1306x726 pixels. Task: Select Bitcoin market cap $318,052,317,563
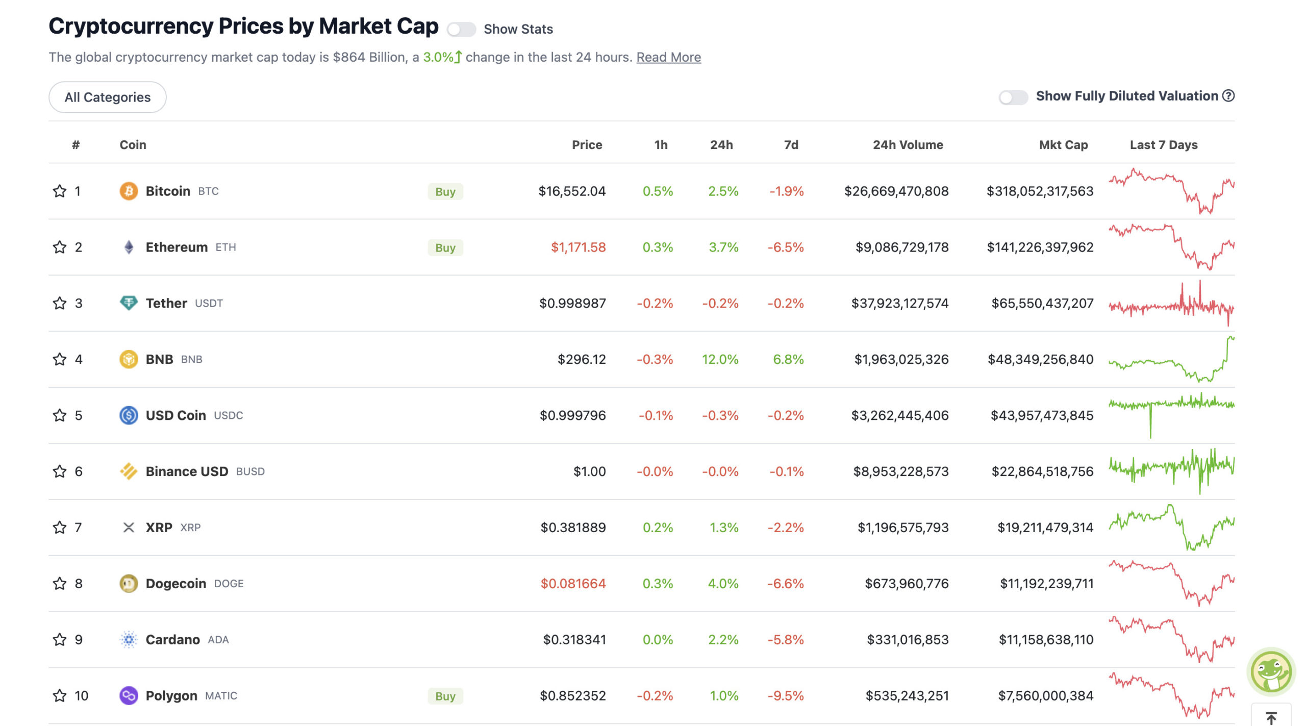1040,191
